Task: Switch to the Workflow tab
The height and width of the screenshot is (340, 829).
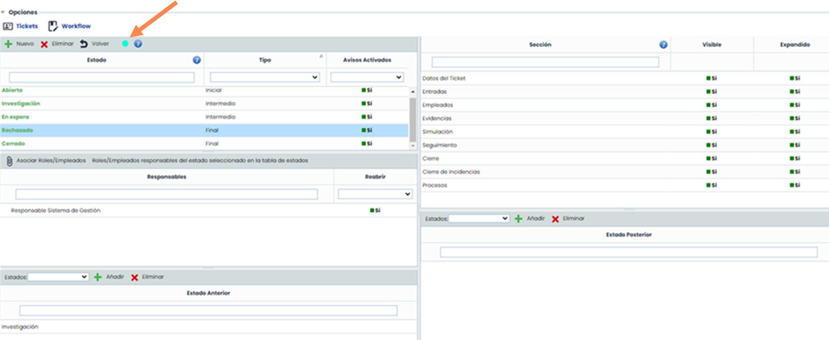Action: [70, 26]
